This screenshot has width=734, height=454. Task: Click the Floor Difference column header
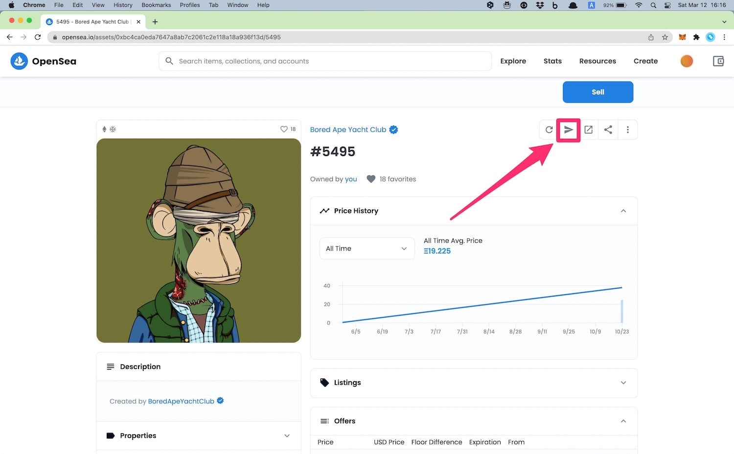436,442
